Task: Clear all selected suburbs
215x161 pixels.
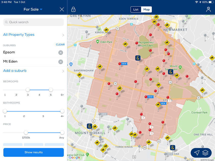Action: click(60, 44)
